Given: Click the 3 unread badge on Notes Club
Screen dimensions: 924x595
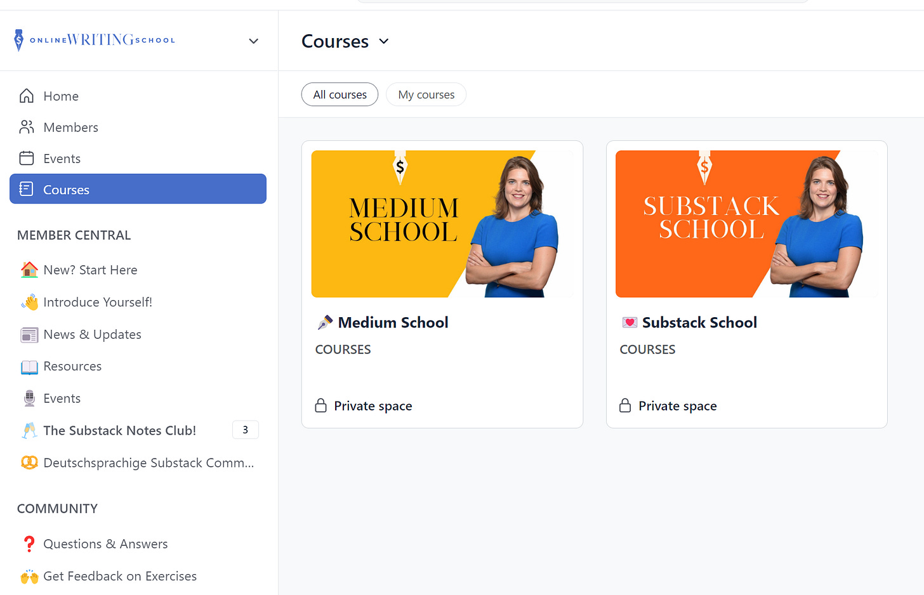Looking at the screenshot, I should pyautogui.click(x=246, y=429).
